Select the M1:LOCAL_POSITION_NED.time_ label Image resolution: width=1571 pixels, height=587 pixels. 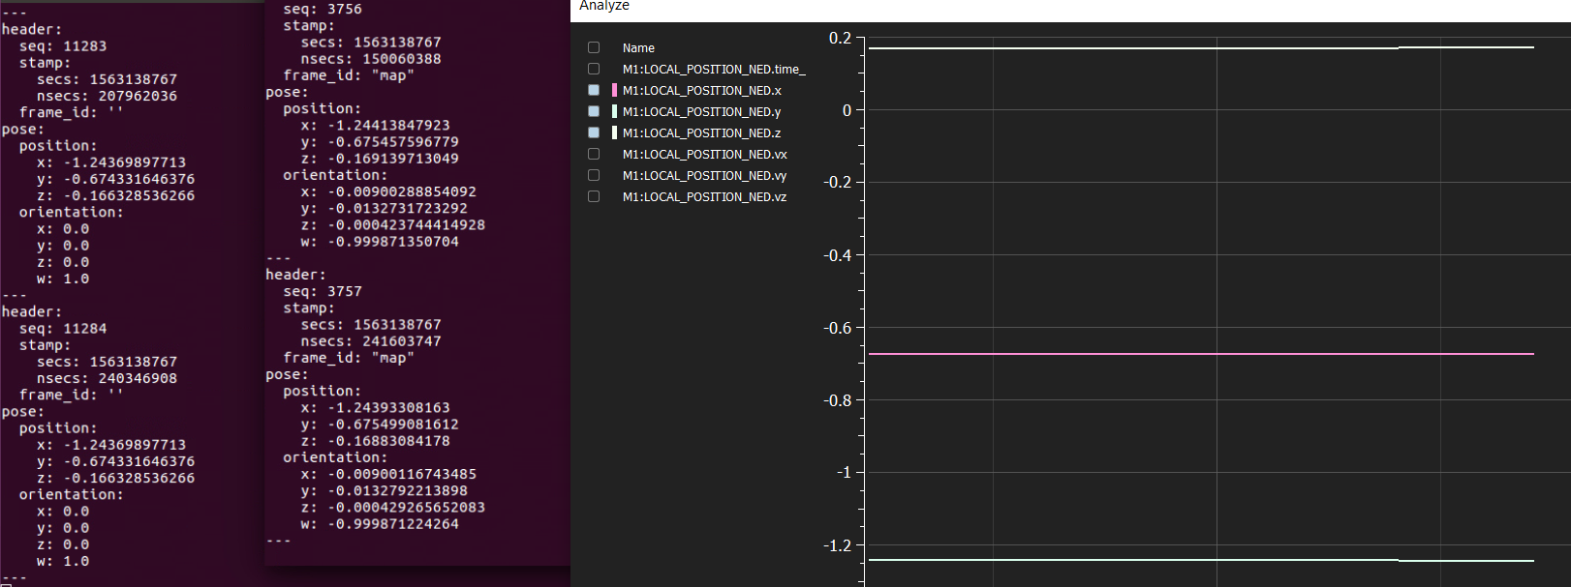(x=714, y=70)
